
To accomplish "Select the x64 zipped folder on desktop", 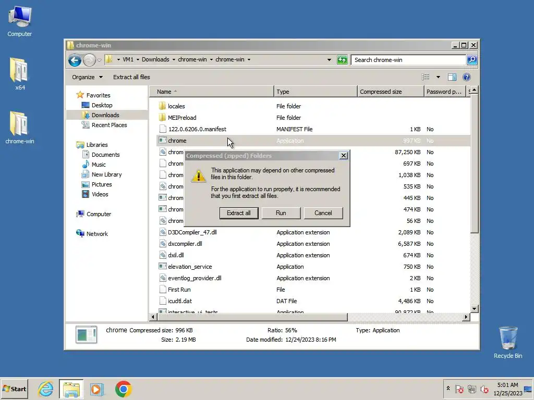I will point(19,74).
